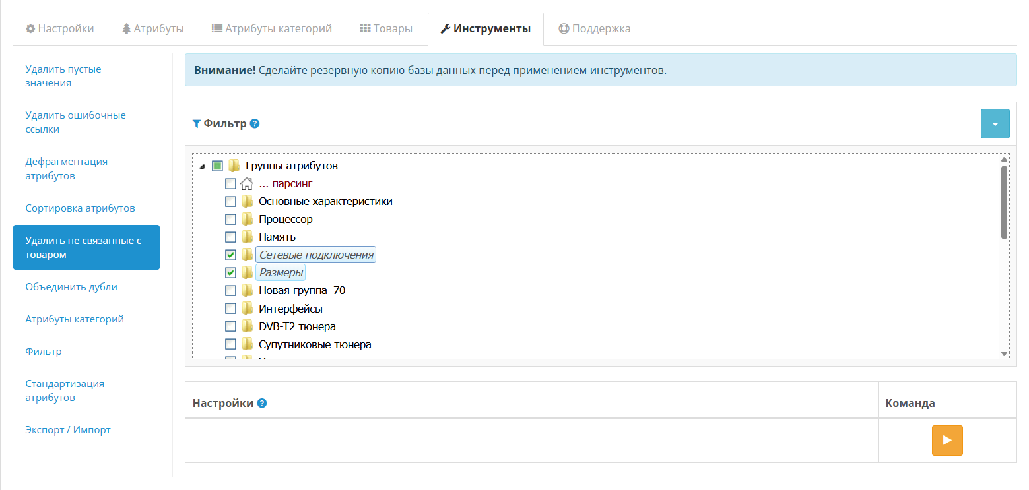The height and width of the screenshot is (490, 1029).
Task: Open the blue filter dropdown button
Action: (995, 123)
